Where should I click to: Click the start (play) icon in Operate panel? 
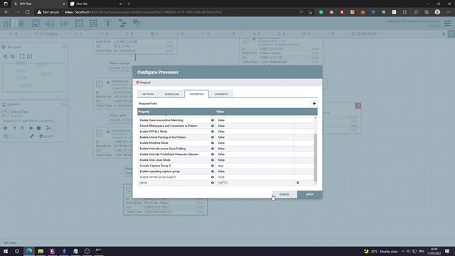(x=31, y=128)
